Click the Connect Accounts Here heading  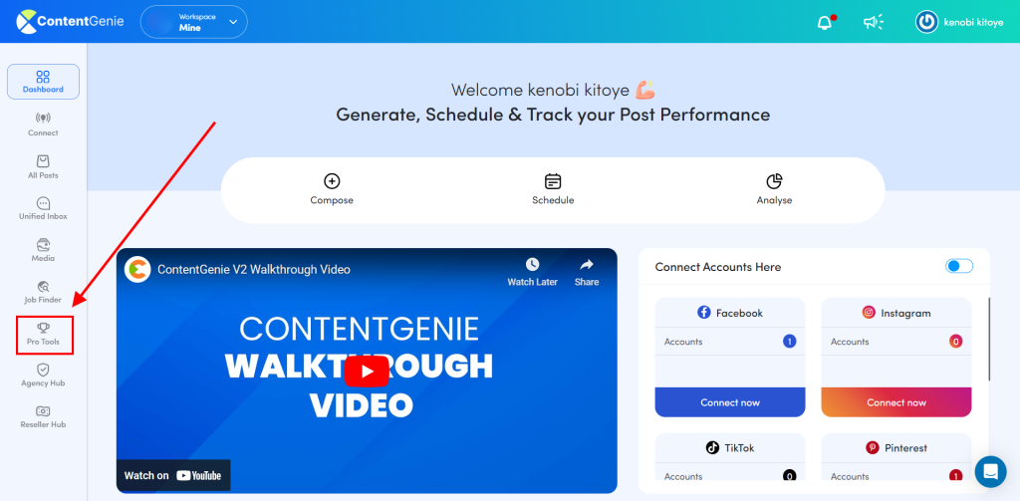pos(718,267)
